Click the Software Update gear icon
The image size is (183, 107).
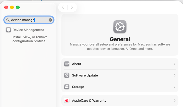(x=67, y=75)
